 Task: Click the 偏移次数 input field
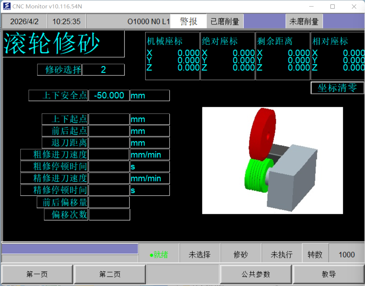pos(109,214)
